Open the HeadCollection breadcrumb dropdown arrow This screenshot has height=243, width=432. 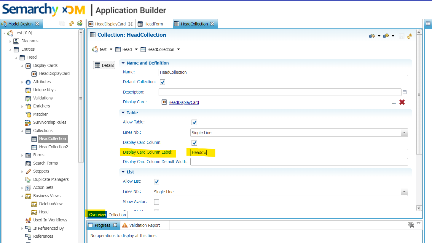(x=178, y=49)
